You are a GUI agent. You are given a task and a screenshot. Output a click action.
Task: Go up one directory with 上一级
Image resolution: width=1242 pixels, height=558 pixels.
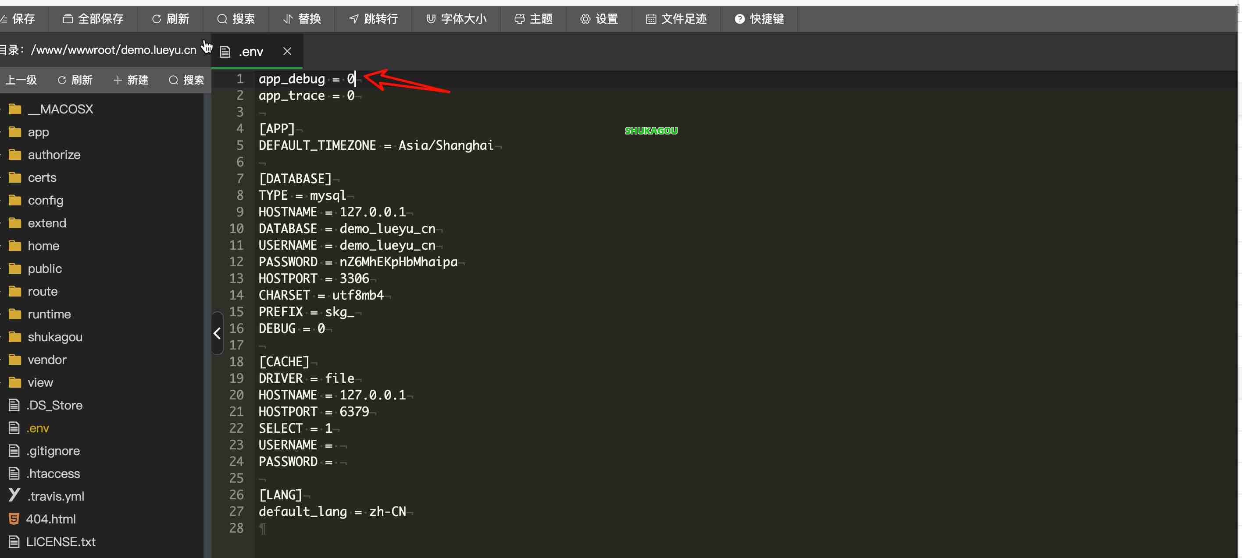click(21, 80)
